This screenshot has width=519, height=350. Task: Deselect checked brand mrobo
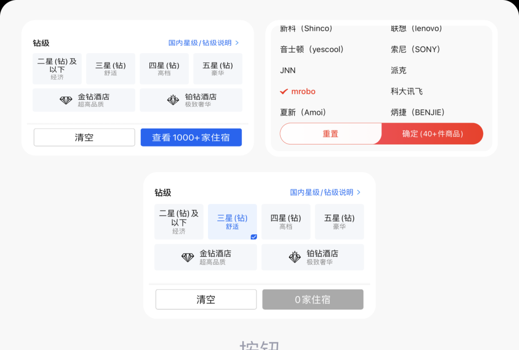tap(298, 91)
